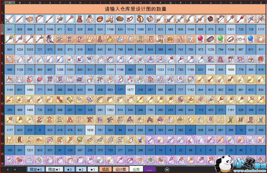
Task: Select row header 3
Action: [2, 29]
